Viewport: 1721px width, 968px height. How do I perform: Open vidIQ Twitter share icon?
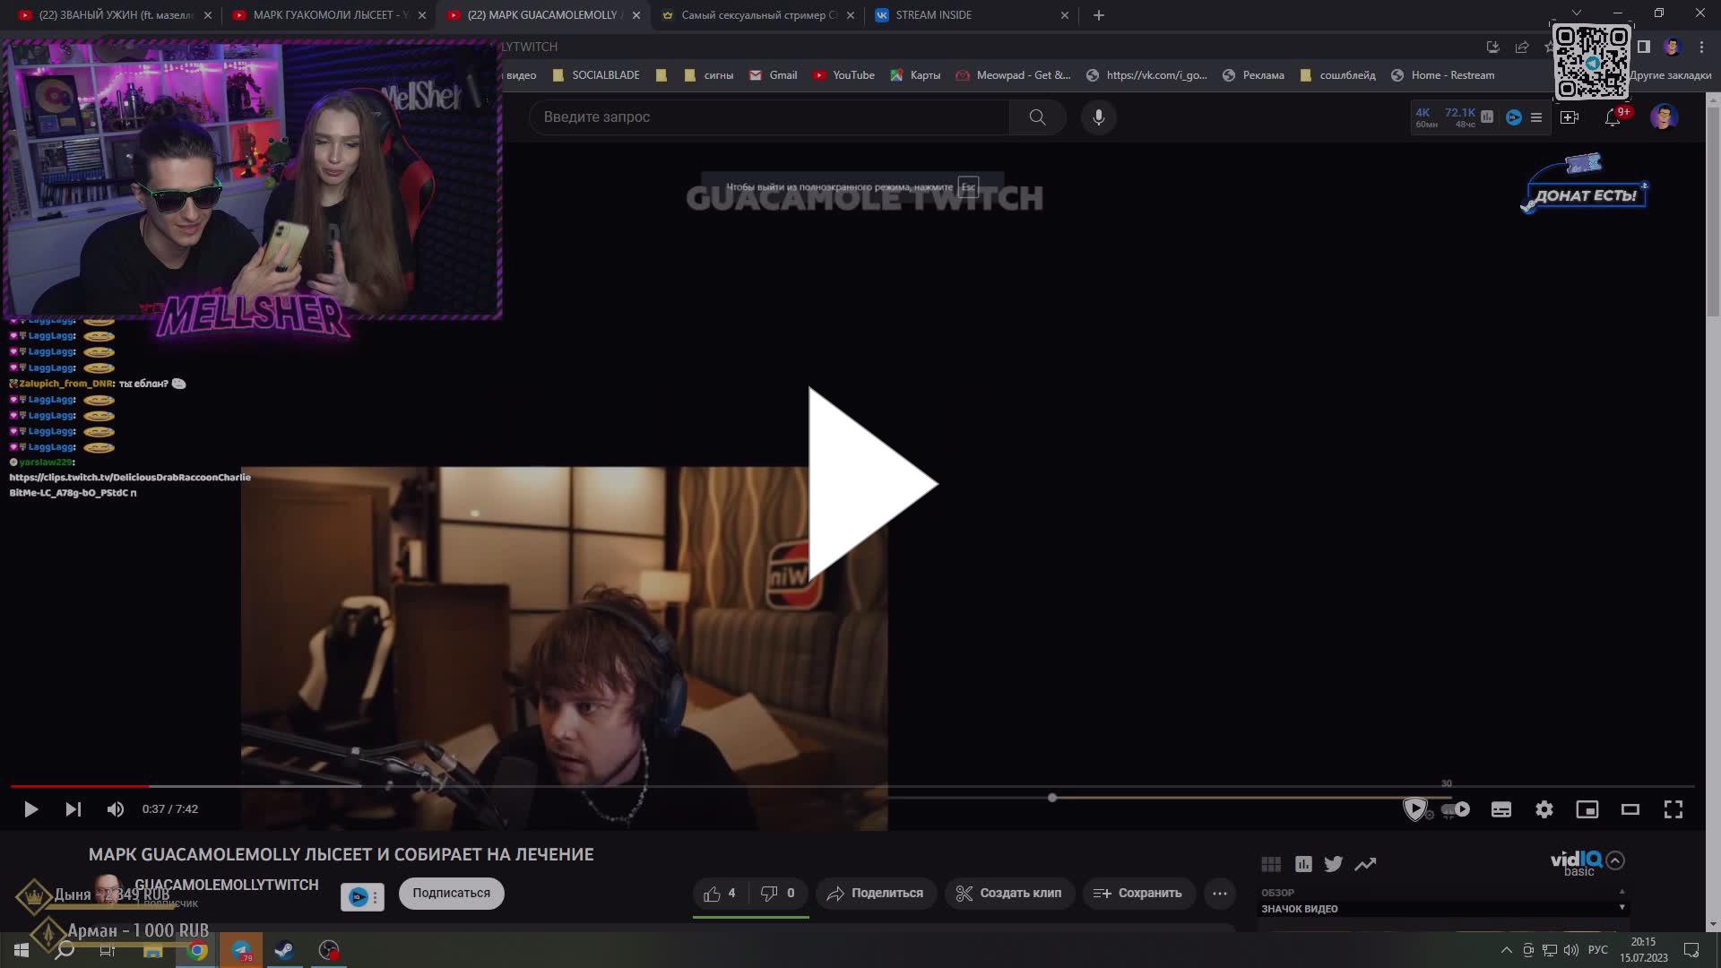[1333, 863]
